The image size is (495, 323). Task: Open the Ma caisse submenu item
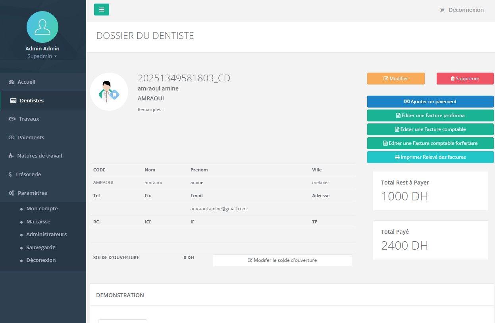coord(38,221)
